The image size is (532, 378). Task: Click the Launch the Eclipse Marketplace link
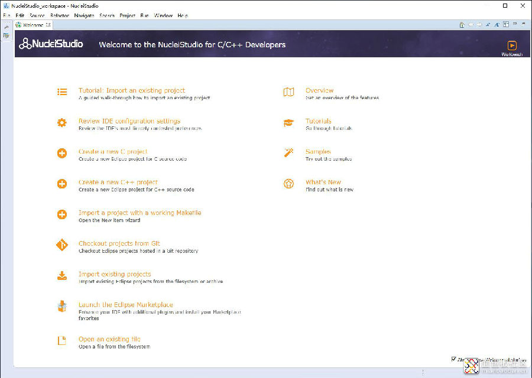coord(125,304)
